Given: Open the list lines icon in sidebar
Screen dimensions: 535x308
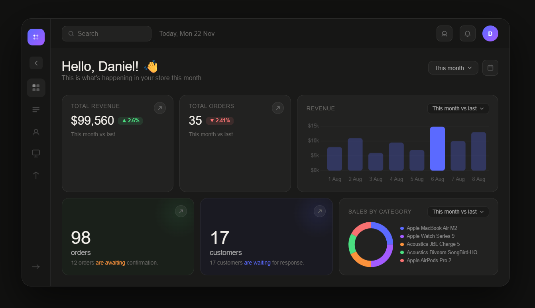Looking at the screenshot, I should coord(36,110).
